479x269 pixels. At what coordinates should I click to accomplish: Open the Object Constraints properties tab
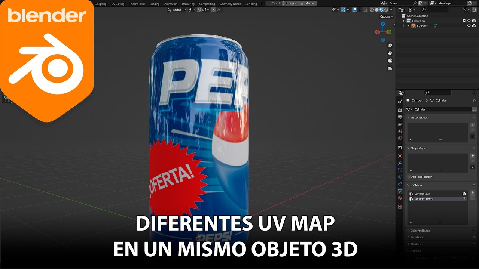coord(400,184)
